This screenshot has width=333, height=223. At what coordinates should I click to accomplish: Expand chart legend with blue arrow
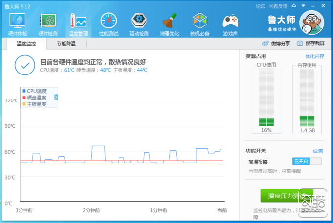(56, 98)
